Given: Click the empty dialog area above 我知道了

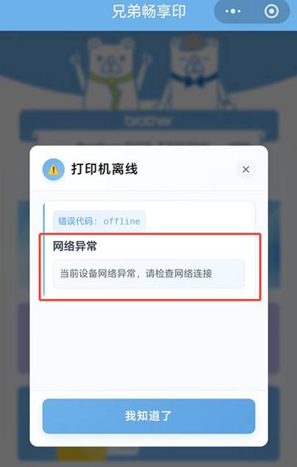Looking at the screenshot, I should coord(148,345).
